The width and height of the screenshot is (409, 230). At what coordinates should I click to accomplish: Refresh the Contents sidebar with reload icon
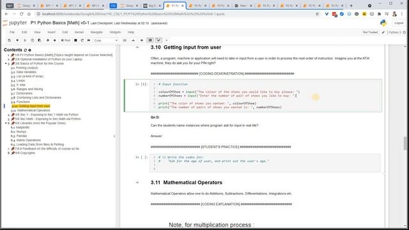point(26,50)
